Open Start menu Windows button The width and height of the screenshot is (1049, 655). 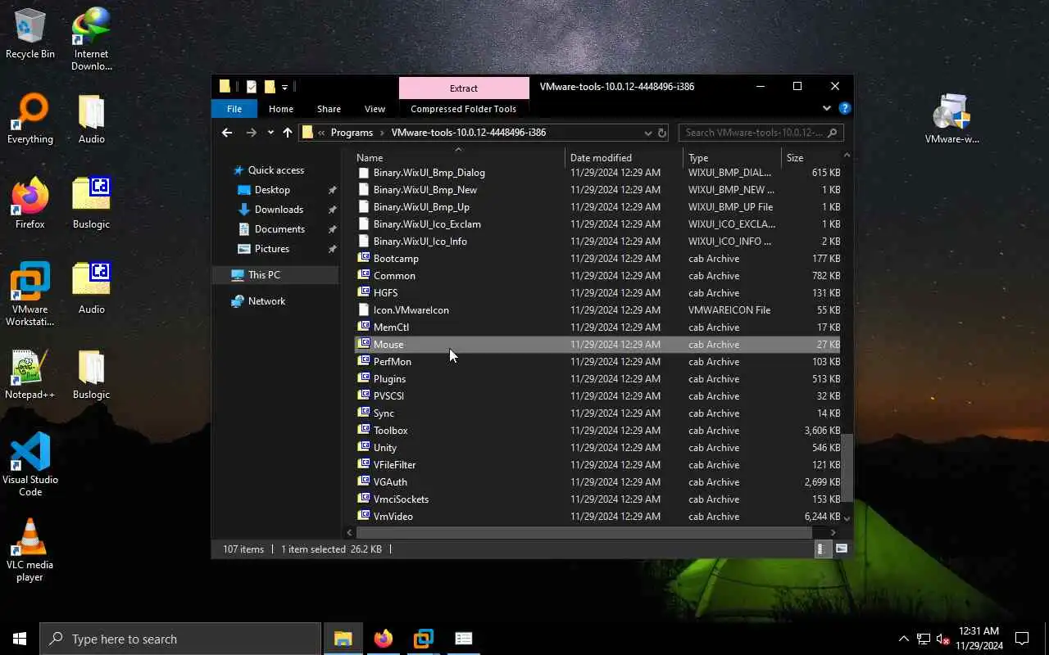(20, 639)
